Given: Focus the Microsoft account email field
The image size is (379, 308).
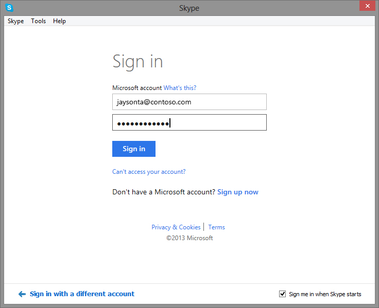Looking at the screenshot, I should tap(189, 102).
